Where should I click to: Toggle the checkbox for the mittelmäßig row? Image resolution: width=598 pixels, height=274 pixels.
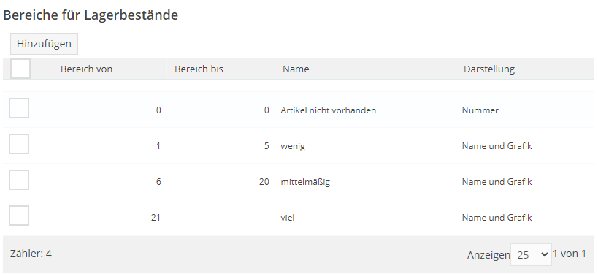19,180
